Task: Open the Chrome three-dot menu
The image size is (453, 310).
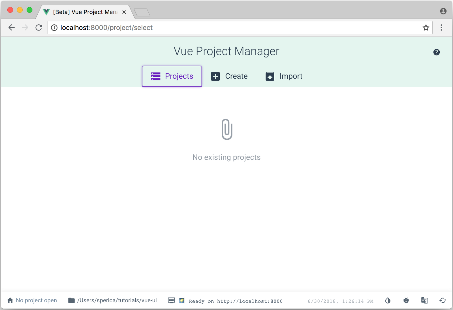Action: (441, 27)
